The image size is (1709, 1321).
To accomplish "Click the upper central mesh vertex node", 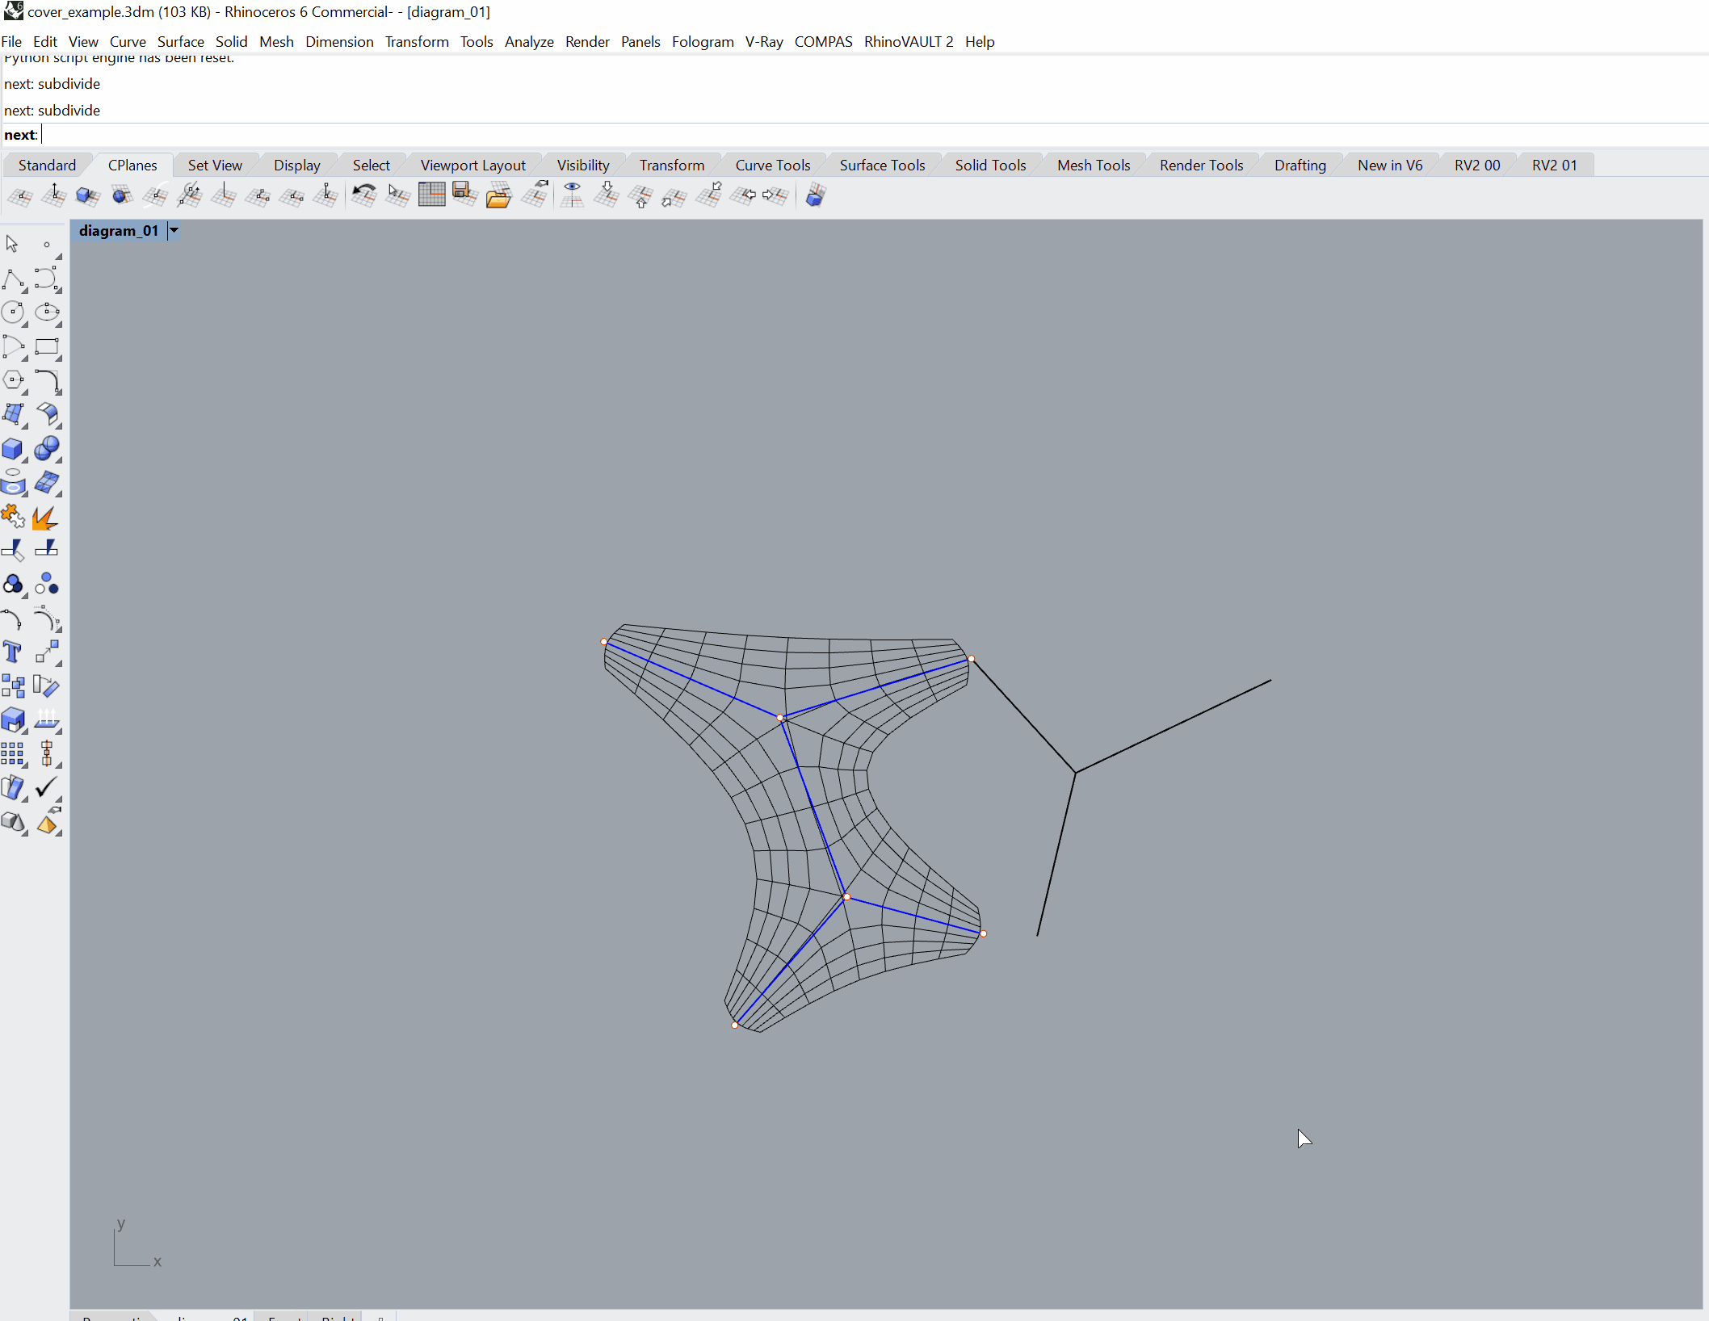I will point(779,717).
